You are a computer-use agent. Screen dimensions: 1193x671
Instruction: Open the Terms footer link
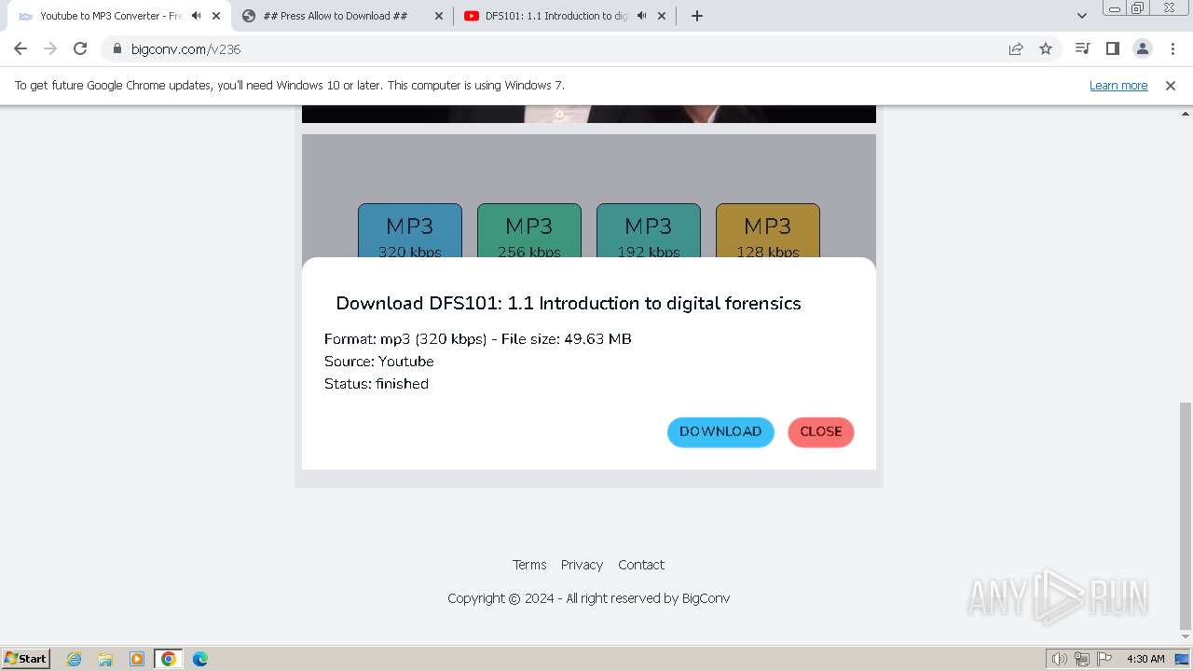tap(529, 565)
